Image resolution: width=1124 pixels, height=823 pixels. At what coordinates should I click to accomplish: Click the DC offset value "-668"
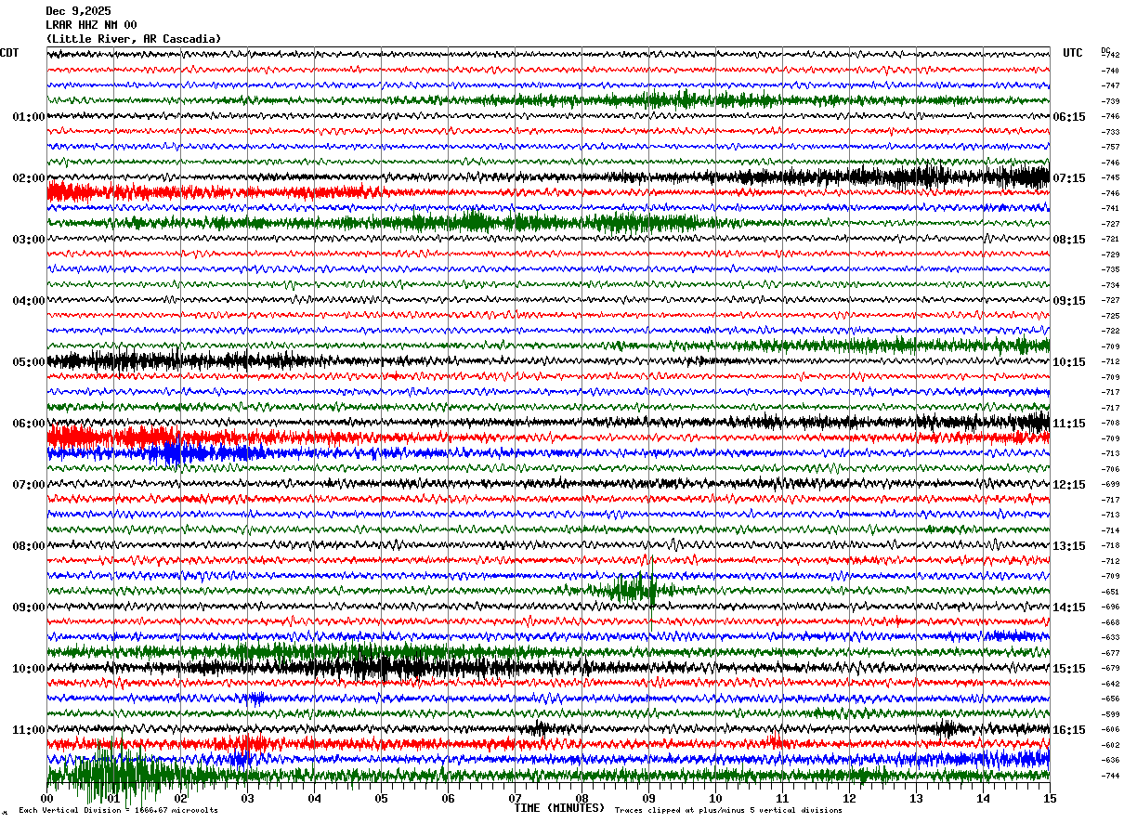[x=1110, y=622]
